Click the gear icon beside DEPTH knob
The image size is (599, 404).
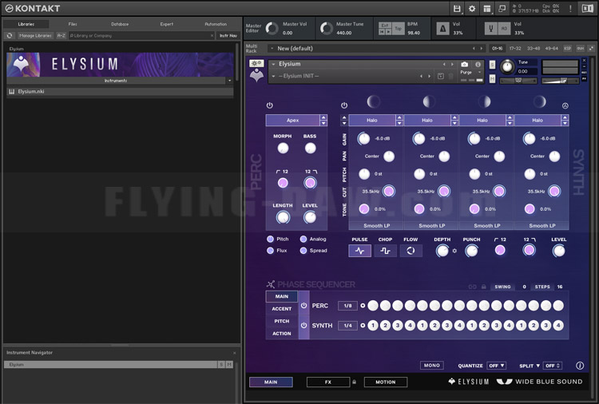[454, 251]
